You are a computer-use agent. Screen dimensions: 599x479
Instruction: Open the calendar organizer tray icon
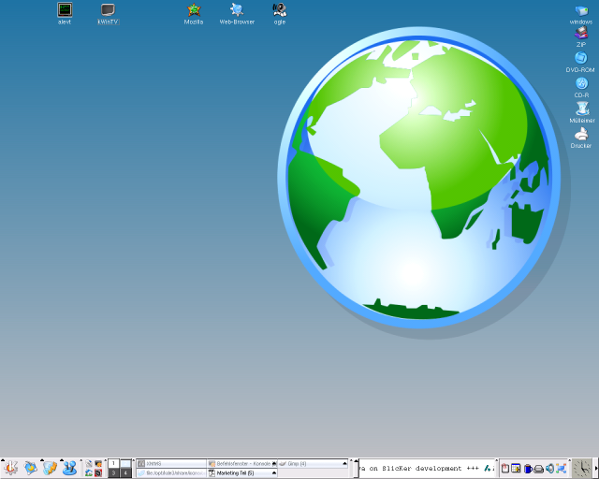coord(516,469)
